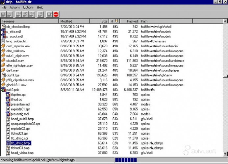Open the Actions menu
Screen dimensions: 228x164
pyautogui.click(x=14, y=8)
